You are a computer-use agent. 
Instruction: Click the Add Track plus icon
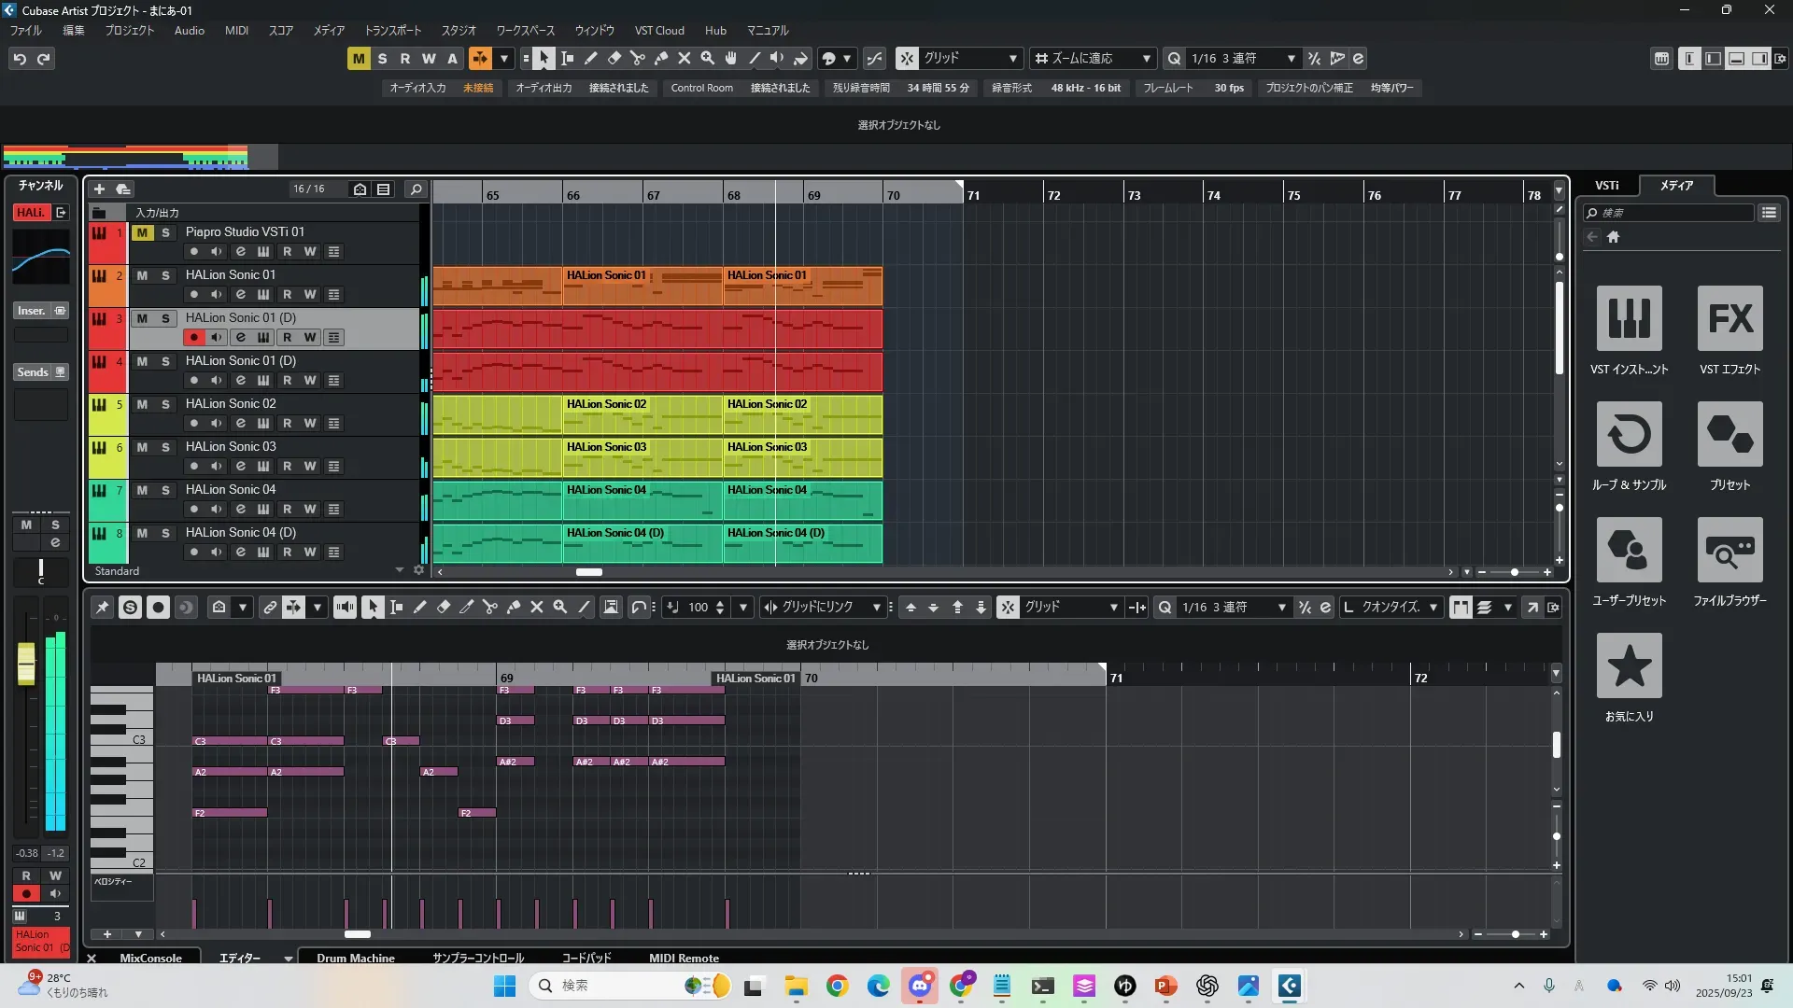pyautogui.click(x=99, y=189)
